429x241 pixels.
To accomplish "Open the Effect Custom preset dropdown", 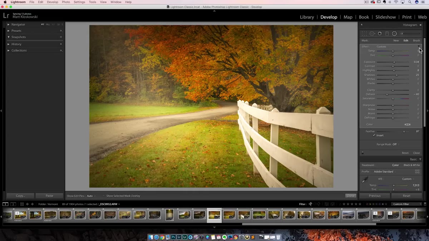I will (382, 46).
